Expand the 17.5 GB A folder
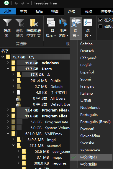 [x=13, y=74]
